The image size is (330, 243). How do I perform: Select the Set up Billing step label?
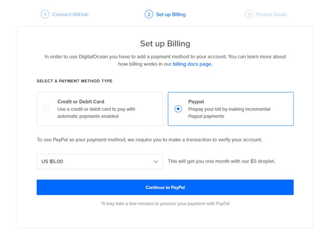pos(171,15)
